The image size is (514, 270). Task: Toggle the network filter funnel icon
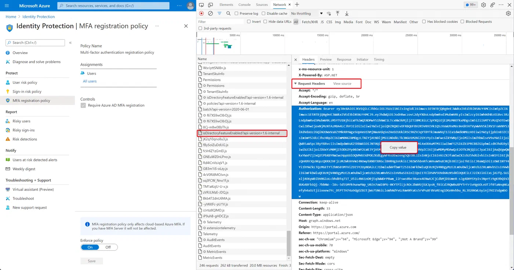[220, 14]
